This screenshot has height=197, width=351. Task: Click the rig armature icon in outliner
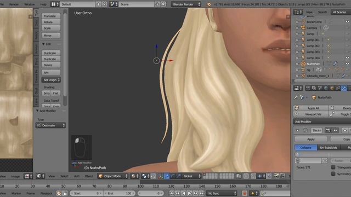tap(303, 69)
